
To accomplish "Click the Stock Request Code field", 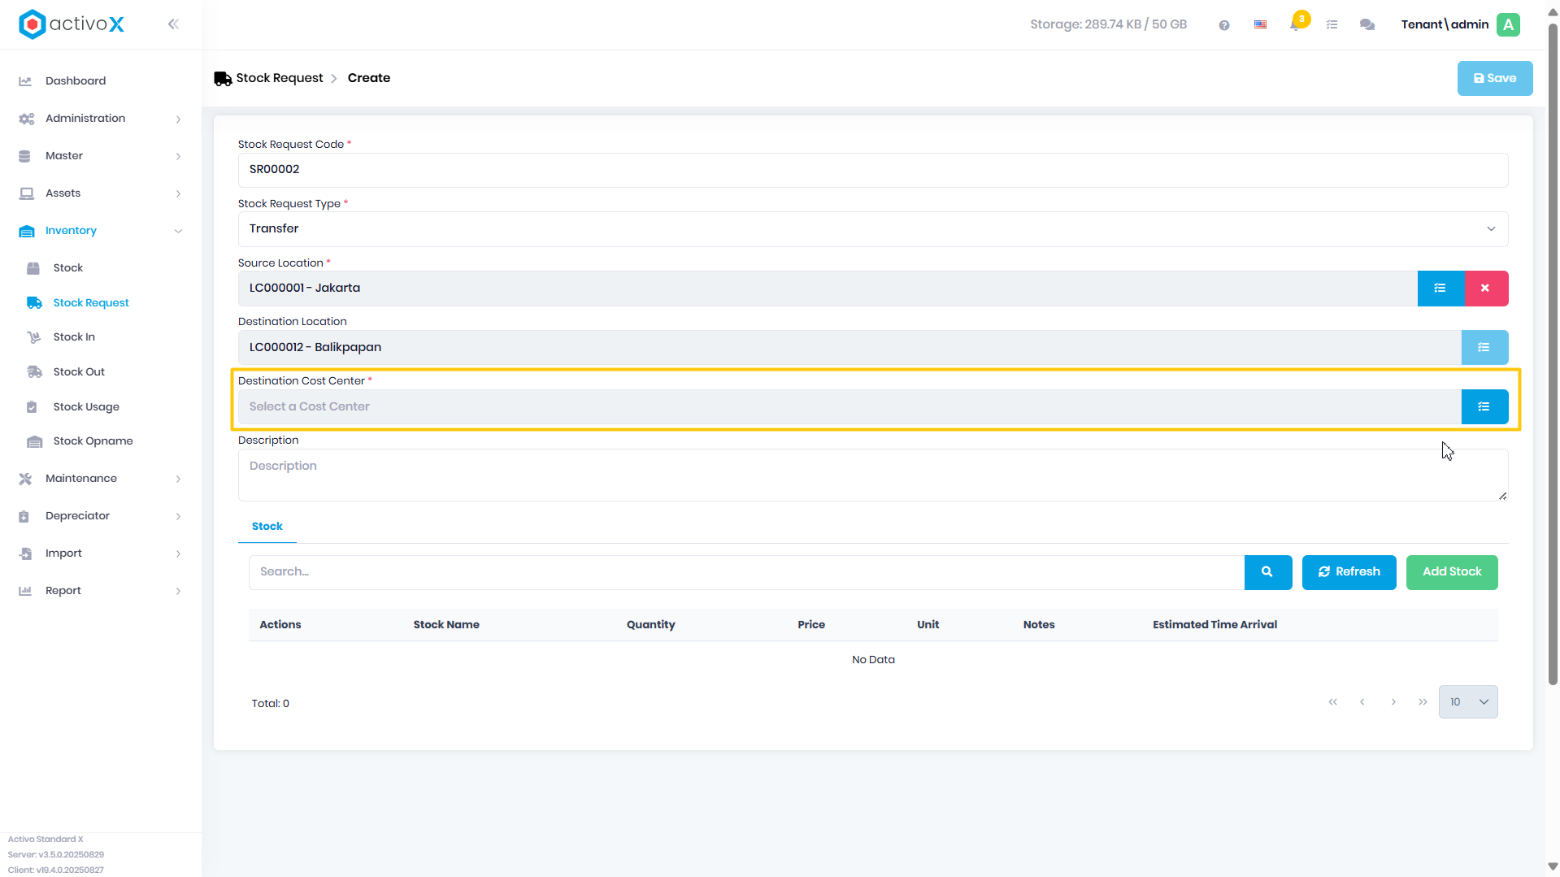I will (x=873, y=170).
